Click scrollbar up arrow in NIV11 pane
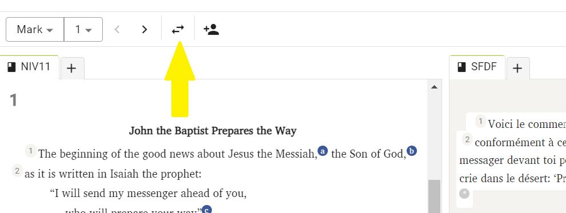Viewport: 566px width, 213px height. (x=434, y=87)
